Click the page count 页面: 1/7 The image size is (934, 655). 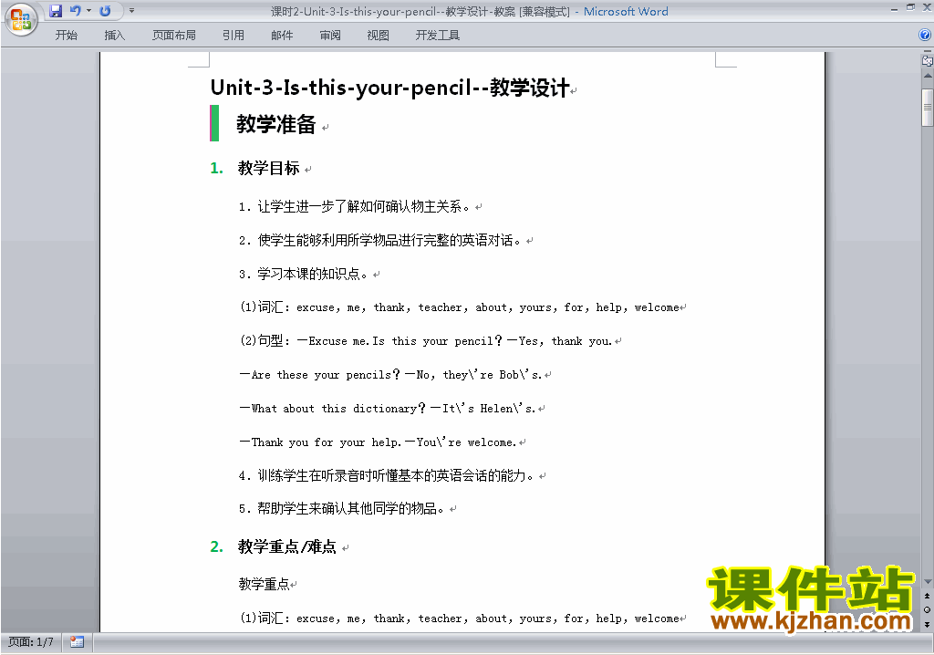point(30,642)
